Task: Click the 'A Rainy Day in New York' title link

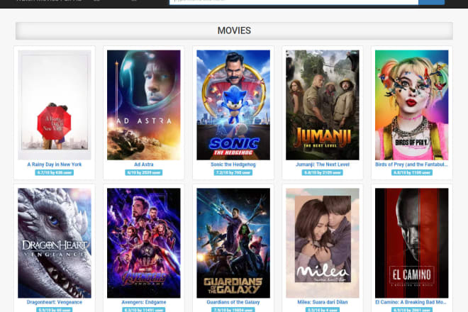Action: point(55,165)
